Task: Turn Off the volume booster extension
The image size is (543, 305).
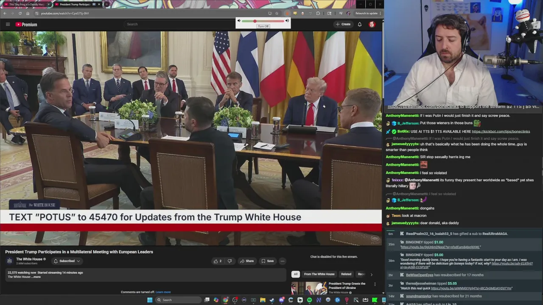Action: pyautogui.click(x=263, y=26)
